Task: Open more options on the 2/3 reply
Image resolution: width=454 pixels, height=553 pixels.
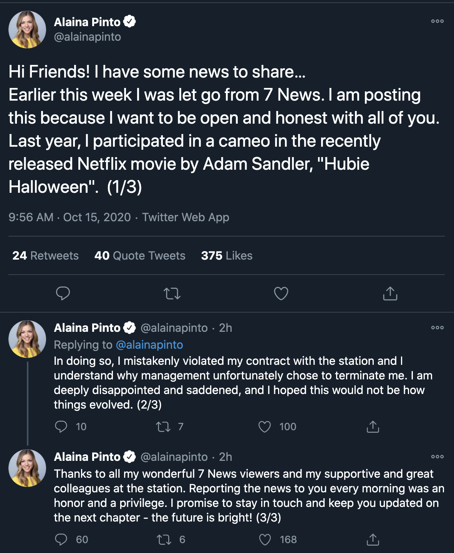Action: click(437, 328)
